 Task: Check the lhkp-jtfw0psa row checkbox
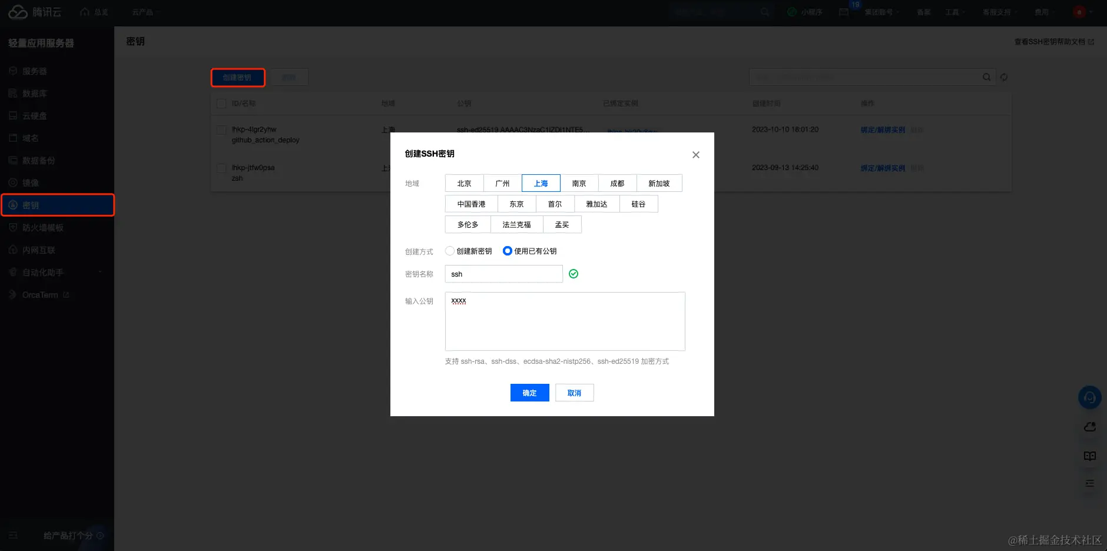(x=221, y=168)
